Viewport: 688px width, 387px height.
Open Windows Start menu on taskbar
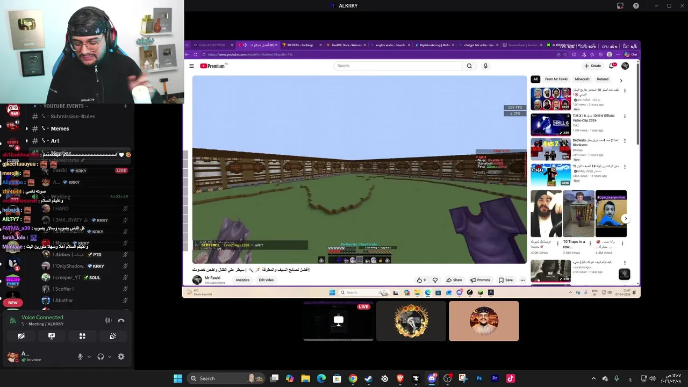click(178, 378)
